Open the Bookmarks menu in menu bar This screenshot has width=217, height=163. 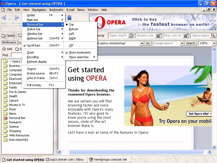click(x=56, y=10)
